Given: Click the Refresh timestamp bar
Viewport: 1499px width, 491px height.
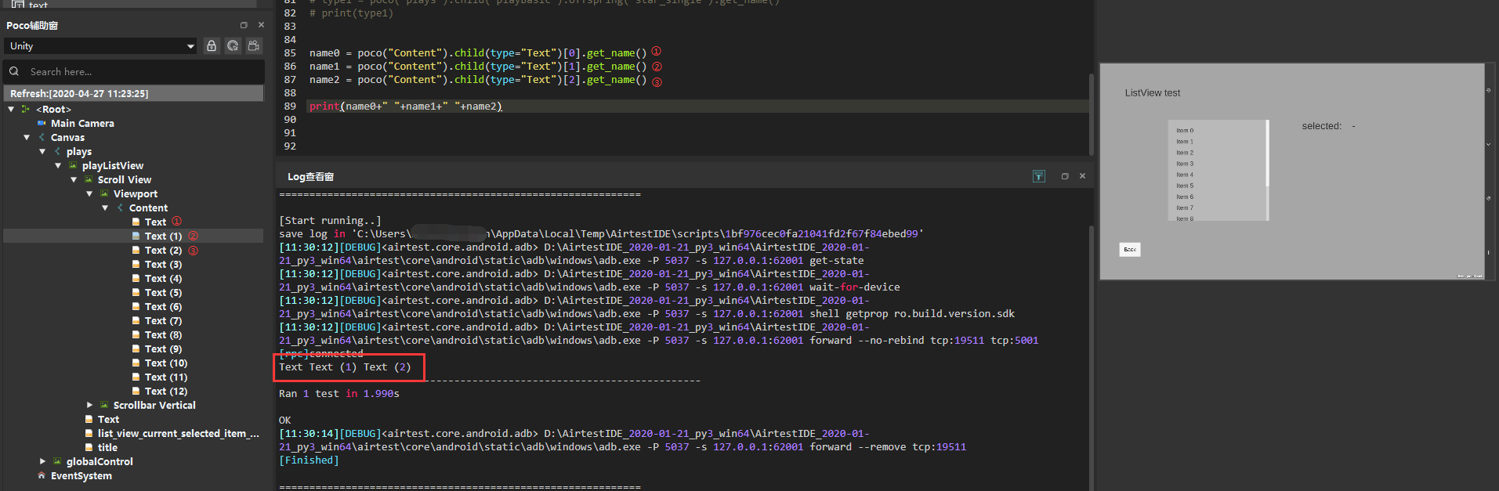Looking at the screenshot, I should coord(134,93).
